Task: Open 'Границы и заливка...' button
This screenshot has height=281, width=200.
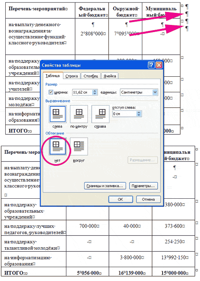Action: point(105,186)
